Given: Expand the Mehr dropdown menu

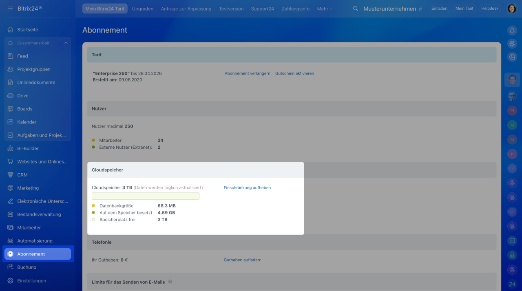Looking at the screenshot, I should [325, 9].
